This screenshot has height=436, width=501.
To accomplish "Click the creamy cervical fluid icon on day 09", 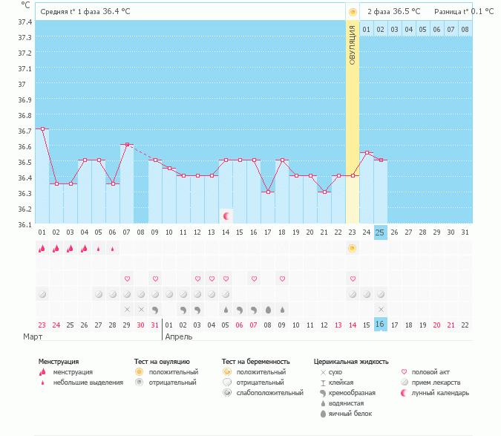I will point(155,309).
